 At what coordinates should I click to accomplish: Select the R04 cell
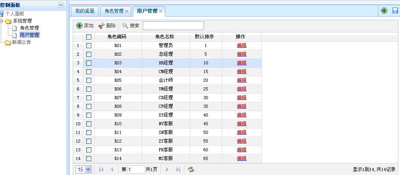(118, 72)
